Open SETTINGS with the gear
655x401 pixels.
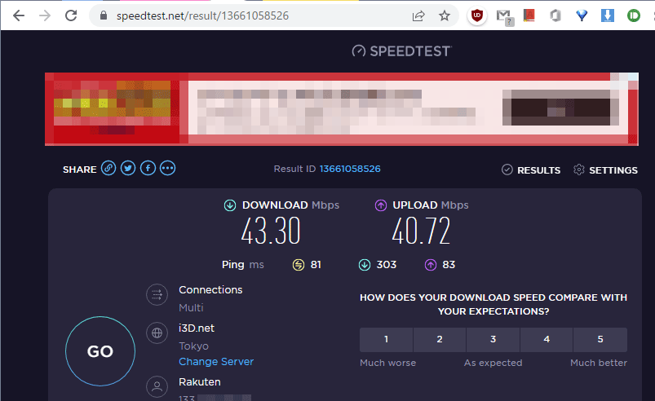click(605, 170)
